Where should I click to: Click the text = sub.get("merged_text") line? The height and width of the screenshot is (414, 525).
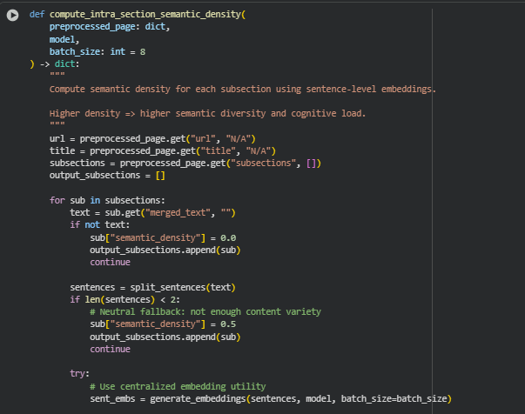tap(152, 212)
